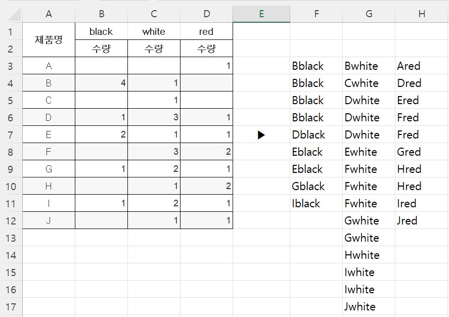Image resolution: width=449 pixels, height=317 pixels.
Task: Select the red header cell
Action: coord(206,31)
